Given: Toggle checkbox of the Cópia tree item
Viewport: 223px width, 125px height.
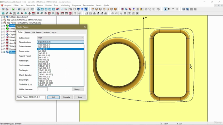Looking at the screenshot, I should pyautogui.click(x=5, y=35).
